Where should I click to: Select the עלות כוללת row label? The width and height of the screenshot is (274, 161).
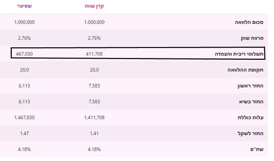point(251,118)
